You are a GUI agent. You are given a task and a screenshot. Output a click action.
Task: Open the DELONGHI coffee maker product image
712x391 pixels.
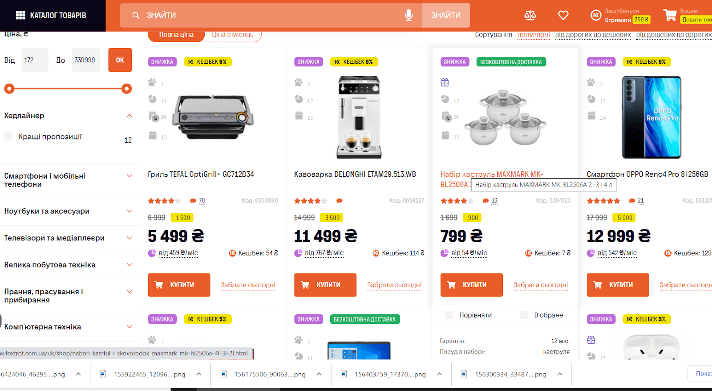click(359, 117)
